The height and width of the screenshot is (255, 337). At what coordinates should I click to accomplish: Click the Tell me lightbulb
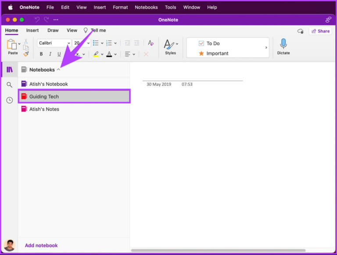tap(86, 30)
